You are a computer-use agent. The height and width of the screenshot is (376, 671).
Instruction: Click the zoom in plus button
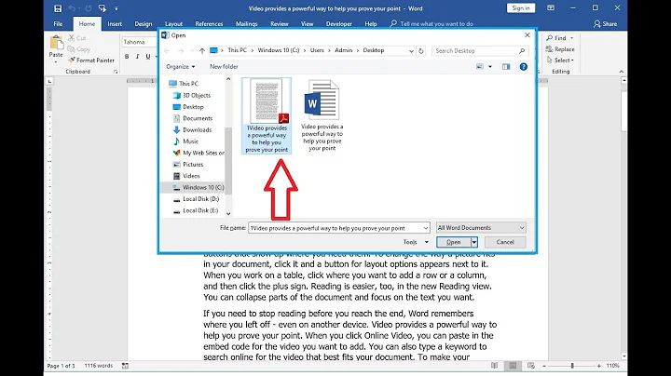599,366
